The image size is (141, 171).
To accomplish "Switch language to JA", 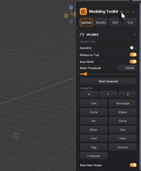I will pyautogui.click(x=133, y=12).
